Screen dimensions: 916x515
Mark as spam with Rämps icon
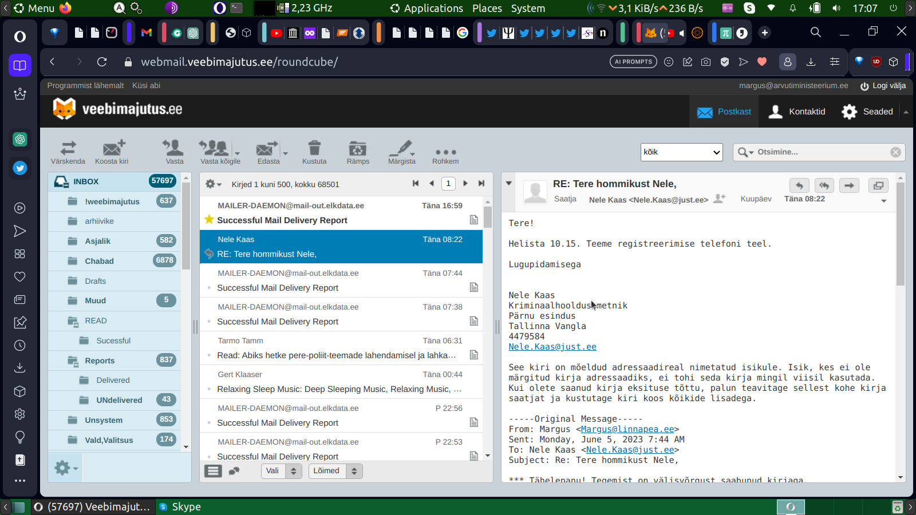[358, 148]
